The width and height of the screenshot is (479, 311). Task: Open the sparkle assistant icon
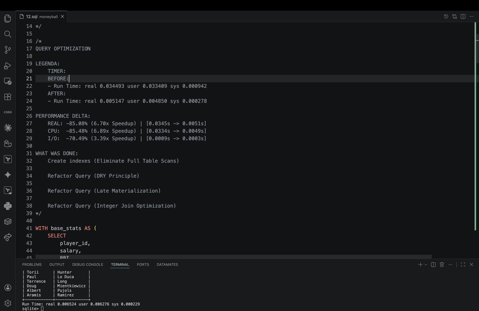[x=8, y=175]
